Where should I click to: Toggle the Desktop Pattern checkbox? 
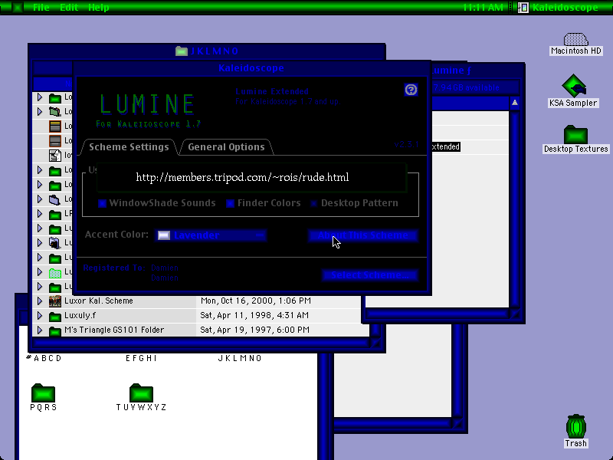point(314,203)
